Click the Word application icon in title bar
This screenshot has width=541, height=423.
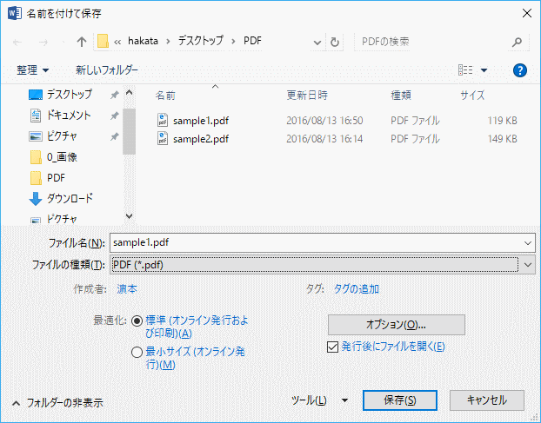pos(14,13)
